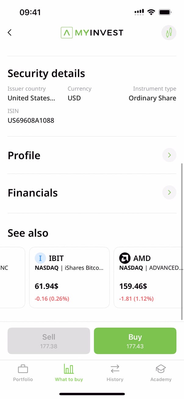This screenshot has width=184, height=399.
Task: Tap the MyInvest logo
Action: [92, 32]
